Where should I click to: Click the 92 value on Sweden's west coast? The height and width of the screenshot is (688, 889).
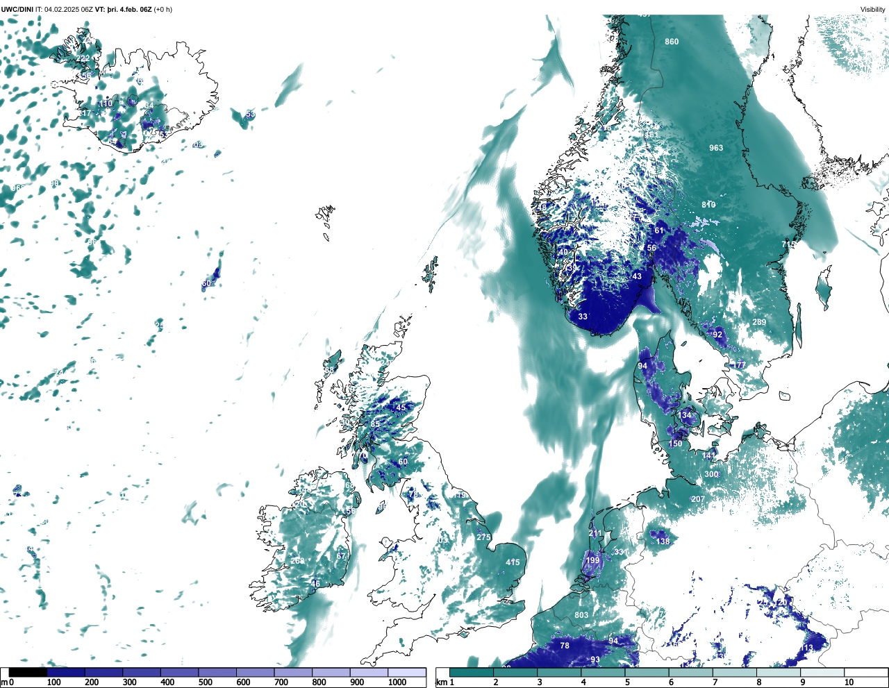[717, 335]
